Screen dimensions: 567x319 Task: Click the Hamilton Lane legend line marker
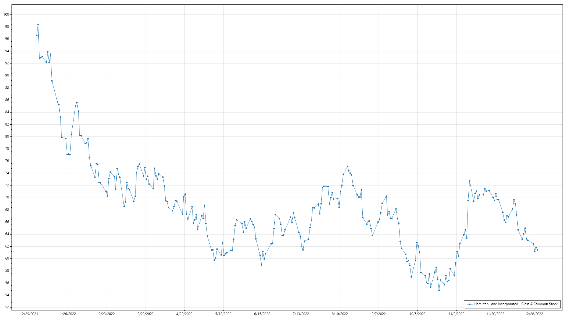click(x=470, y=304)
